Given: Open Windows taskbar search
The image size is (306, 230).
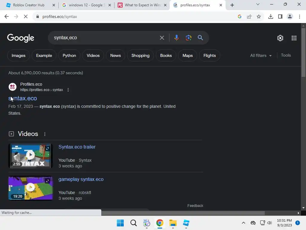Looking at the screenshot, I should (x=134, y=223).
